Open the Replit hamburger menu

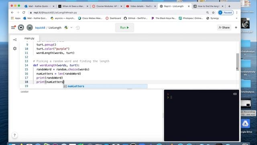click(x=13, y=27)
